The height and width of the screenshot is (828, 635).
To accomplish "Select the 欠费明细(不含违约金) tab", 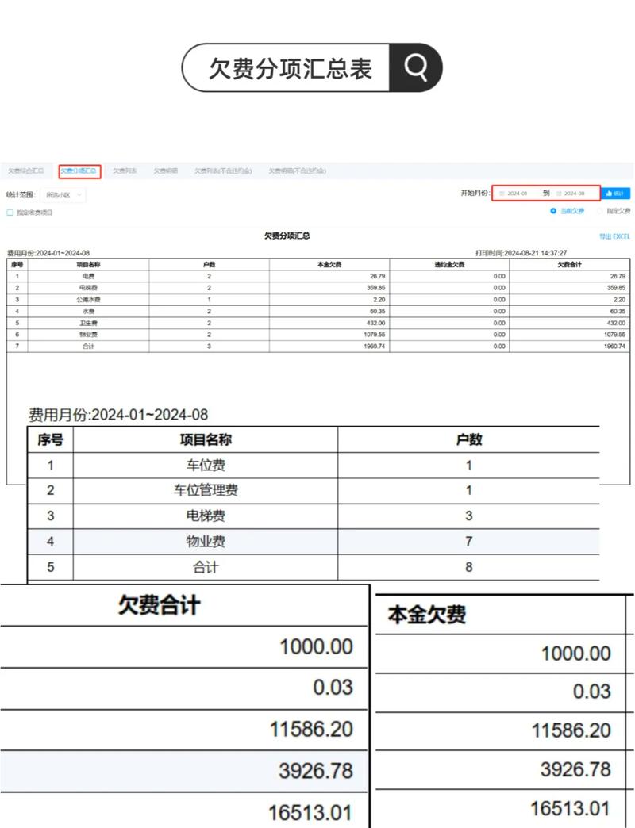I will point(298,171).
